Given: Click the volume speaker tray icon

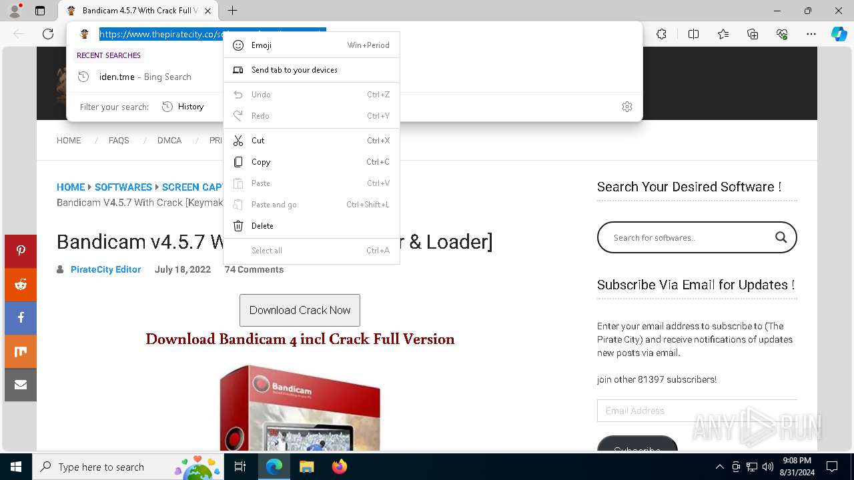Looking at the screenshot, I should coord(767,467).
